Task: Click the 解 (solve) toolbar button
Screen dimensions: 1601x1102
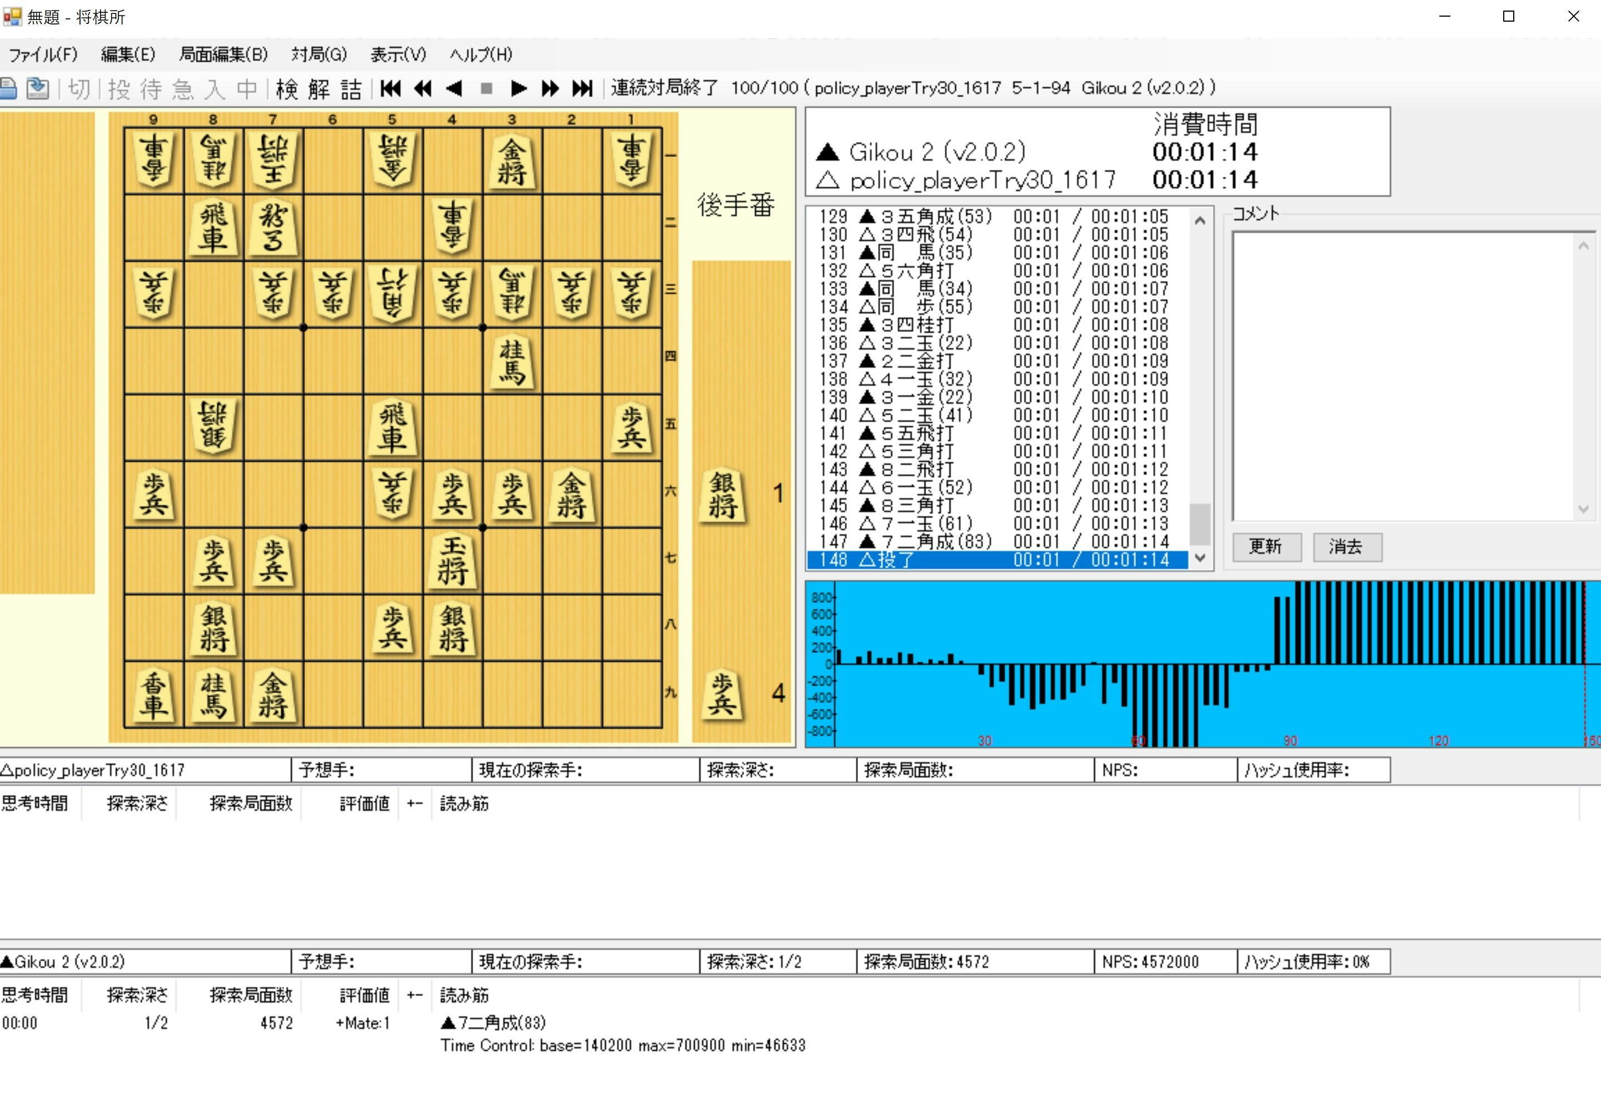Action: (318, 88)
